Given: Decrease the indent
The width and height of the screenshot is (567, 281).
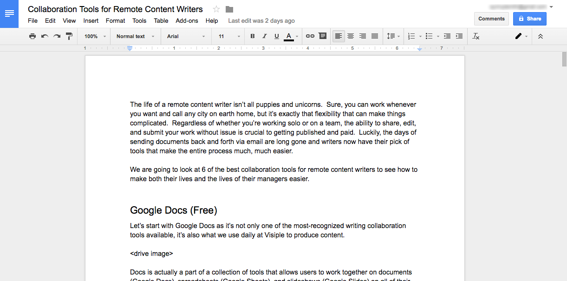Looking at the screenshot, I should click(447, 36).
